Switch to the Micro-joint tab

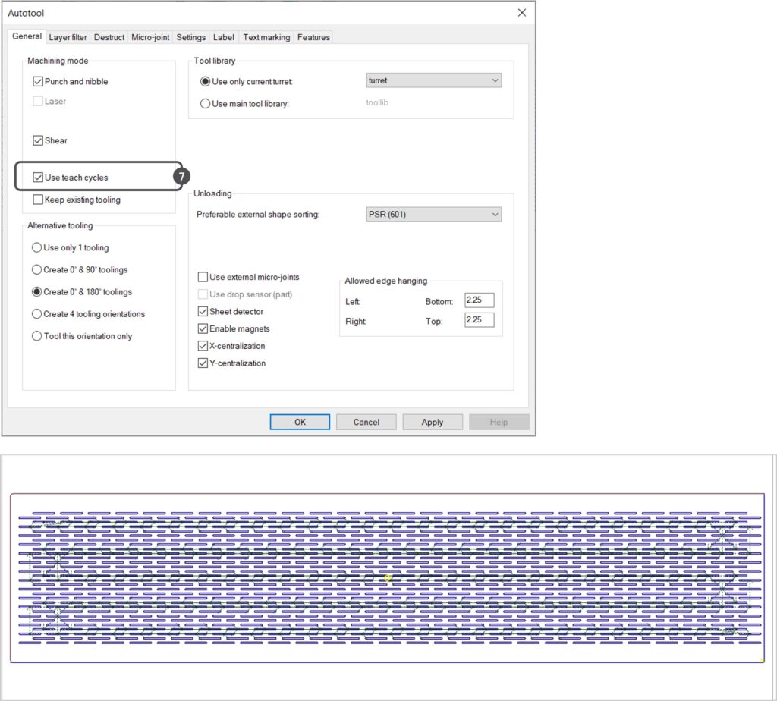tap(150, 37)
